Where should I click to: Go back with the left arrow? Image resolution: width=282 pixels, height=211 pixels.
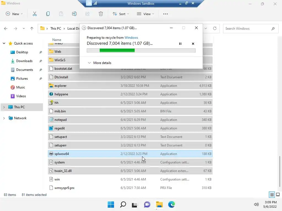point(6,28)
